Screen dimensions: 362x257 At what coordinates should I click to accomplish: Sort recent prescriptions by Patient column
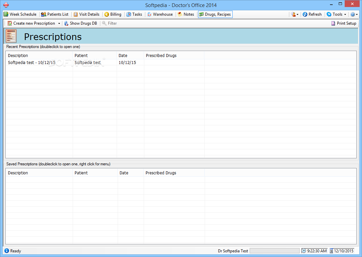[95, 56]
